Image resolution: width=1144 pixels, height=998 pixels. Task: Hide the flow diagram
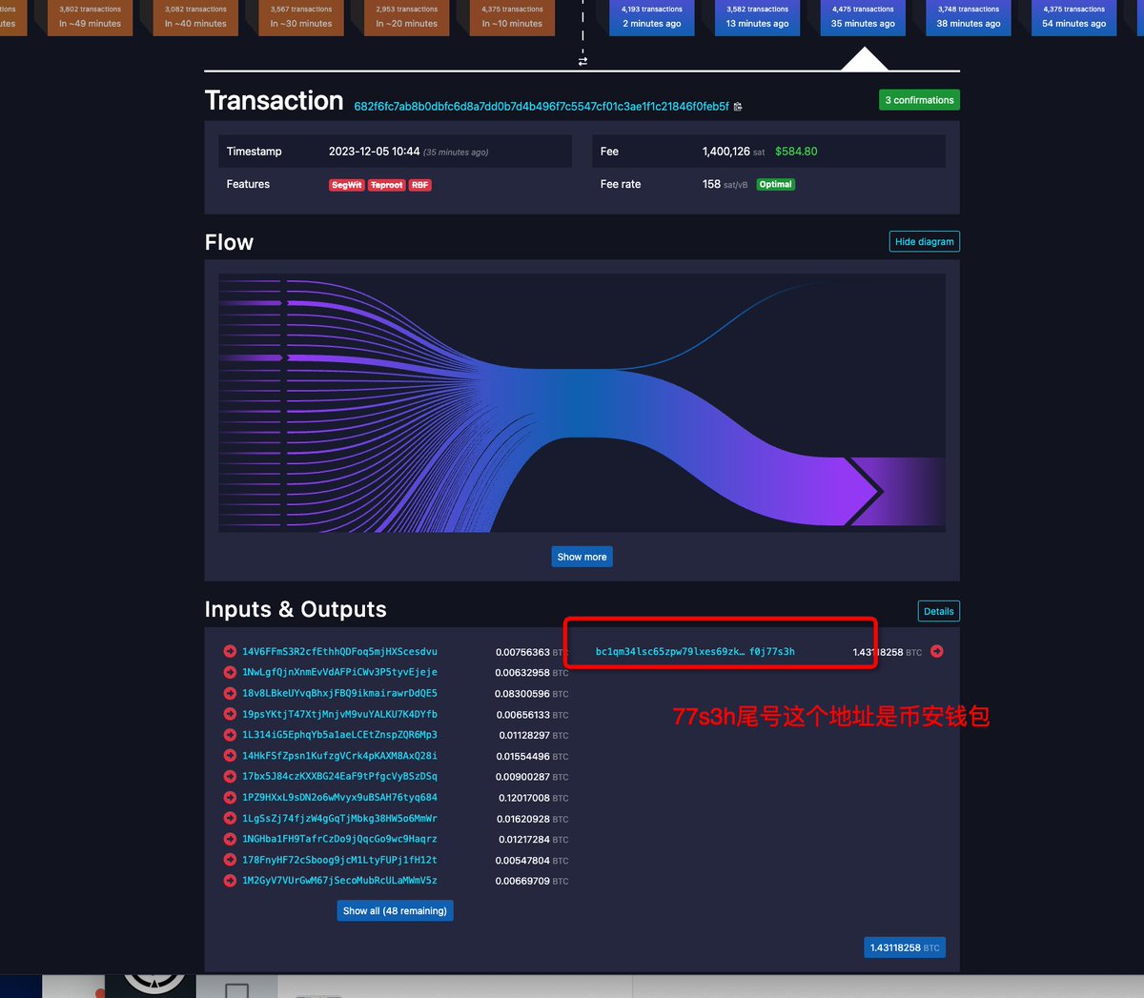pyautogui.click(x=925, y=242)
